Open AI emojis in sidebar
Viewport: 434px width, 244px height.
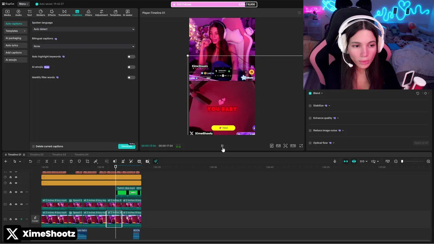(15, 60)
